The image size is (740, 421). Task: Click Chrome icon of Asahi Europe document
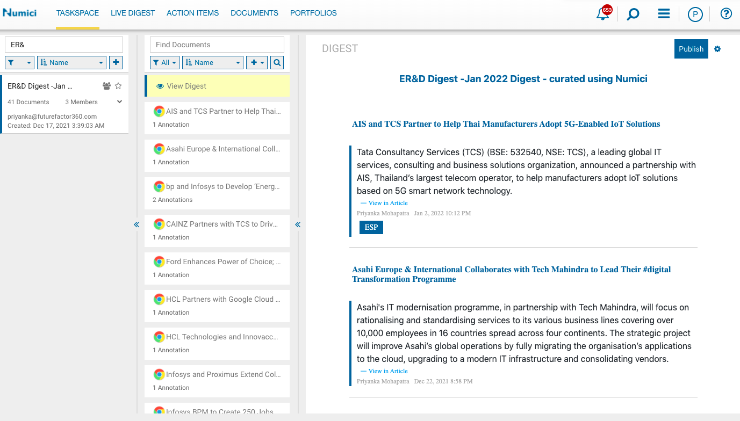159,149
